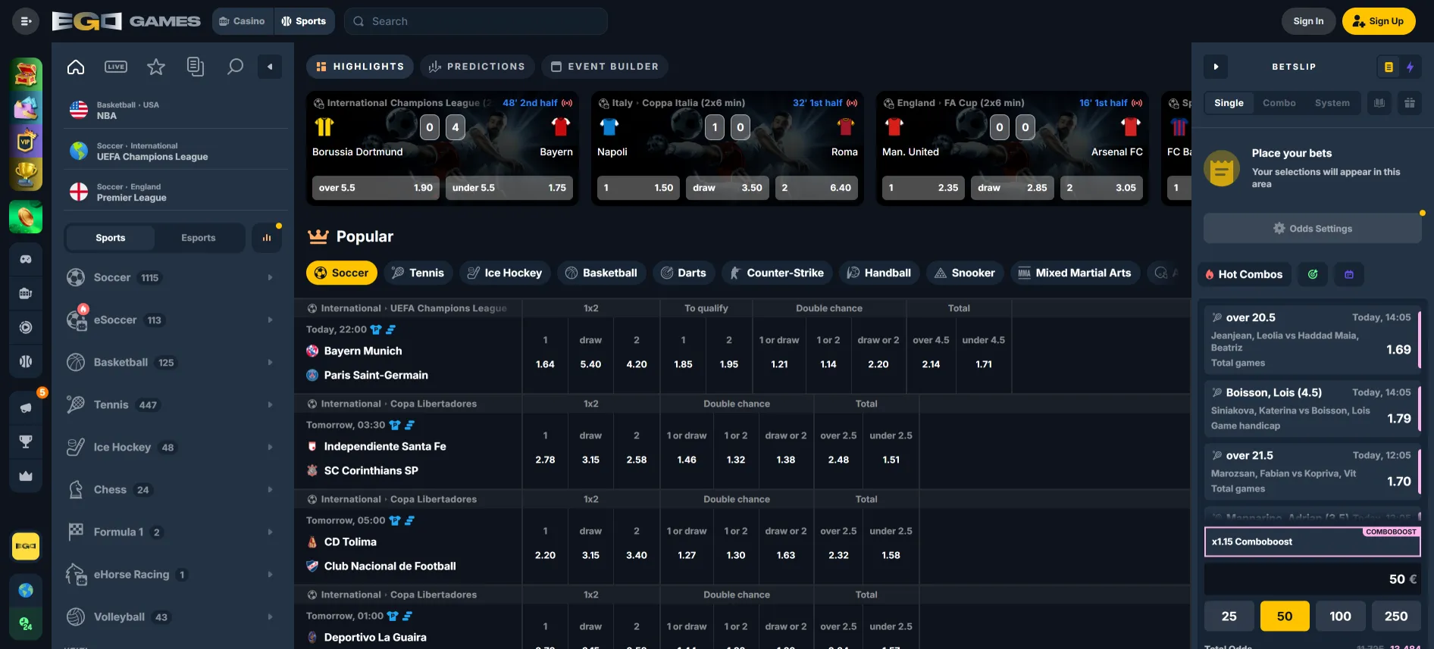Click the green refresh icon beside Hot Combos
The image size is (1434, 649).
[x=1313, y=274]
